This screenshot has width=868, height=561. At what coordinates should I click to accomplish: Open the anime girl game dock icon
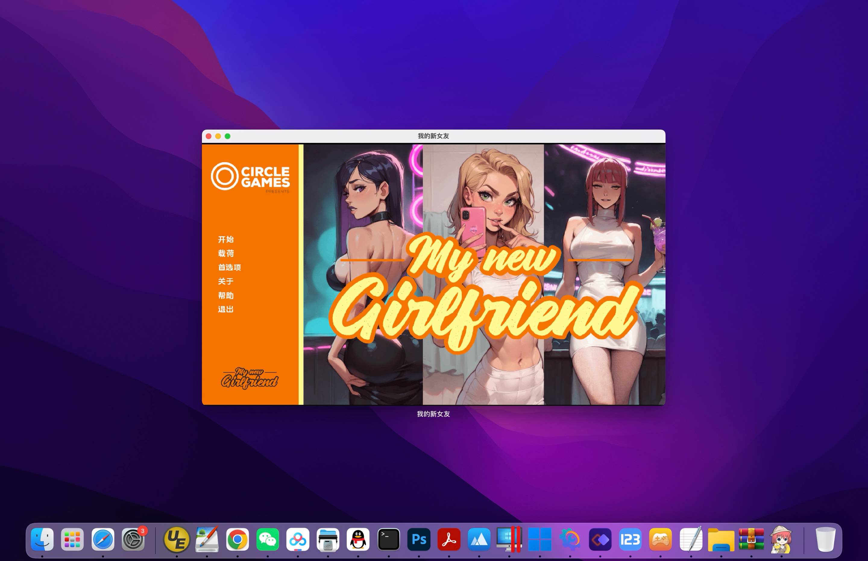point(781,539)
